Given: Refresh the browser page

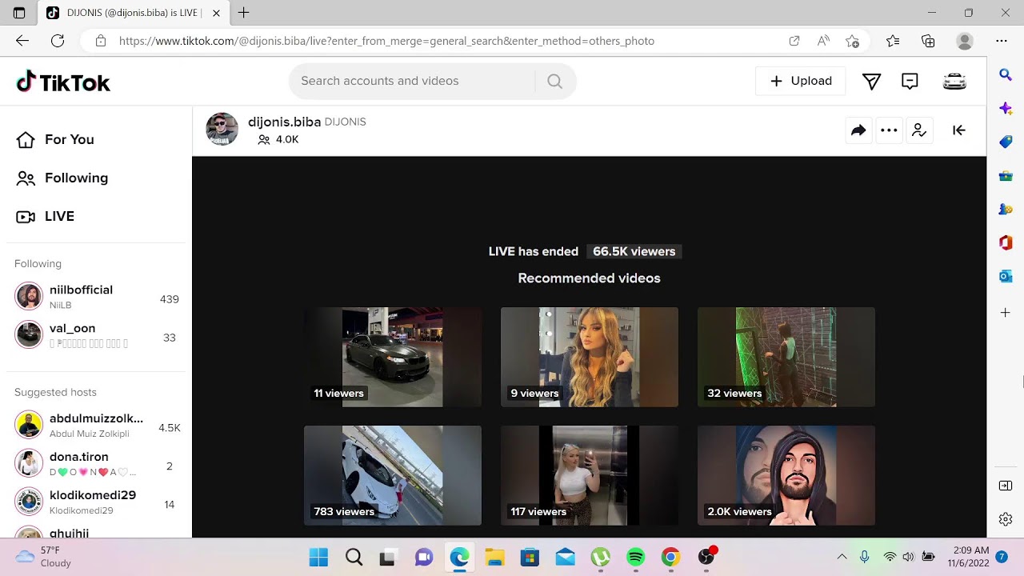Looking at the screenshot, I should click(x=58, y=41).
